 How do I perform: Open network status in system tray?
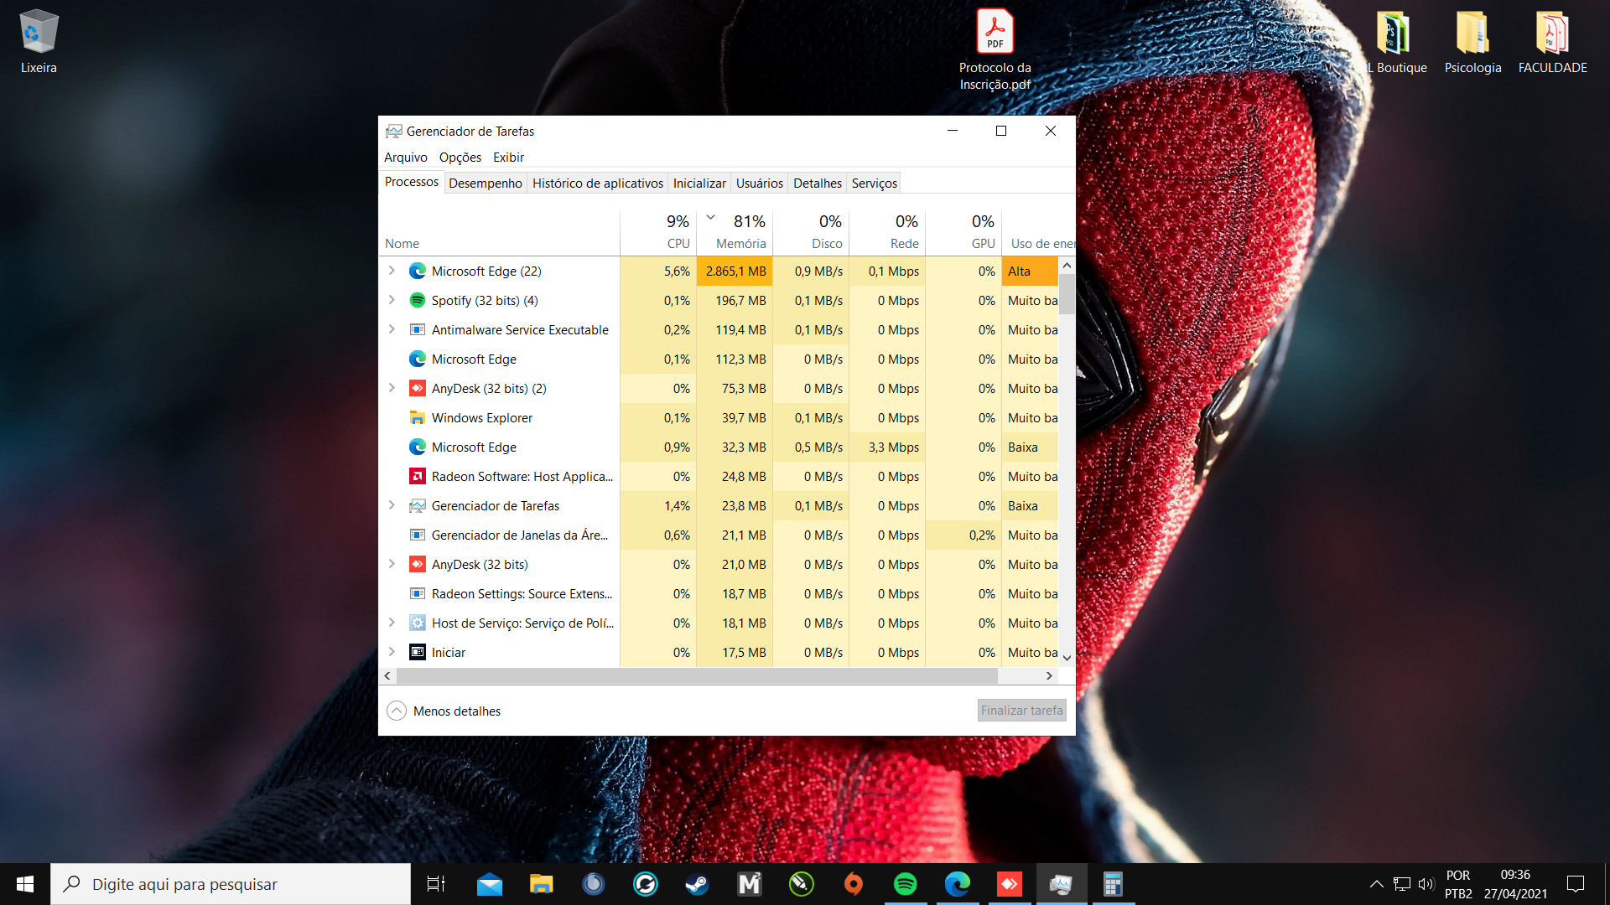click(x=1401, y=884)
